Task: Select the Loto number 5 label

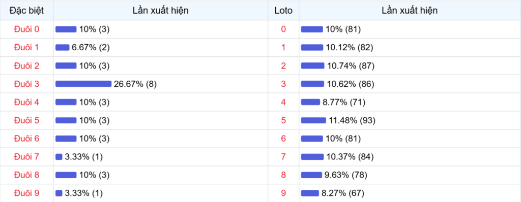Action: [283, 120]
